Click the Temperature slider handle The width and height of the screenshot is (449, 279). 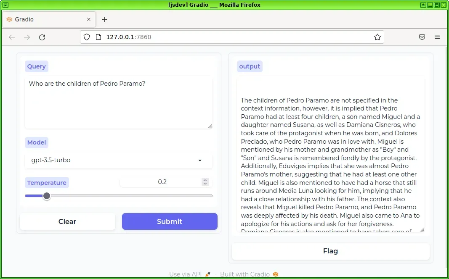pyautogui.click(x=47, y=196)
